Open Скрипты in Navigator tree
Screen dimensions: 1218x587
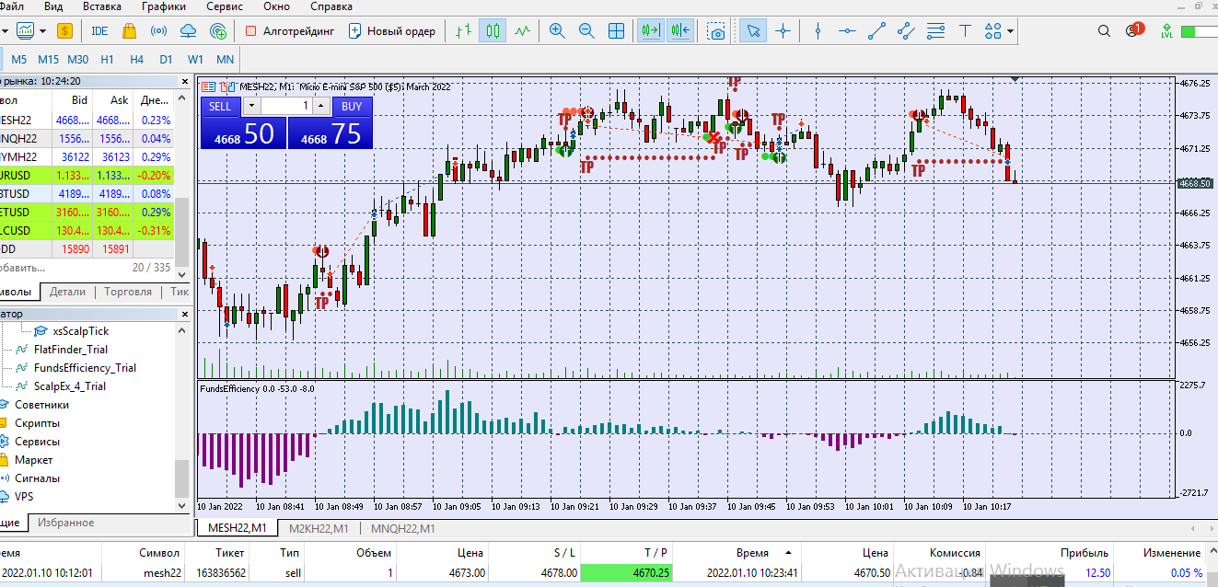(37, 423)
